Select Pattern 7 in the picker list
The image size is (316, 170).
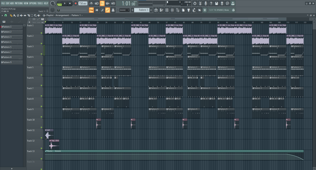point(12,52)
